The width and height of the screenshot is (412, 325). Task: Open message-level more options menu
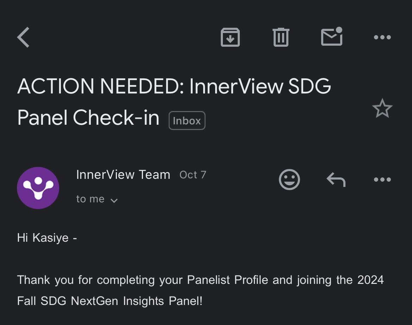382,180
